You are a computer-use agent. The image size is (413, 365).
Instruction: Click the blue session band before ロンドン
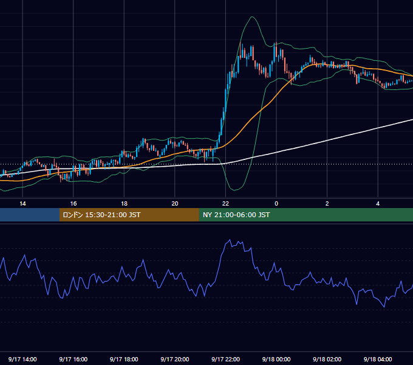30,215
